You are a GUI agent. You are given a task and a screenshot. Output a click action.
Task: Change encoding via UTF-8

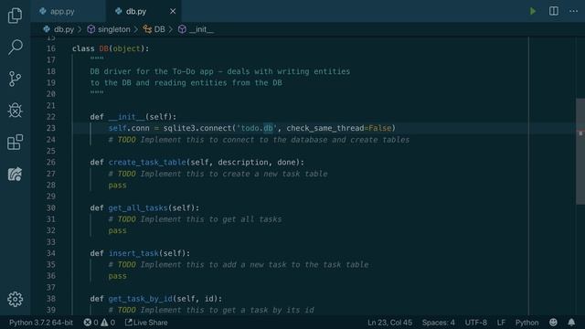point(475,323)
